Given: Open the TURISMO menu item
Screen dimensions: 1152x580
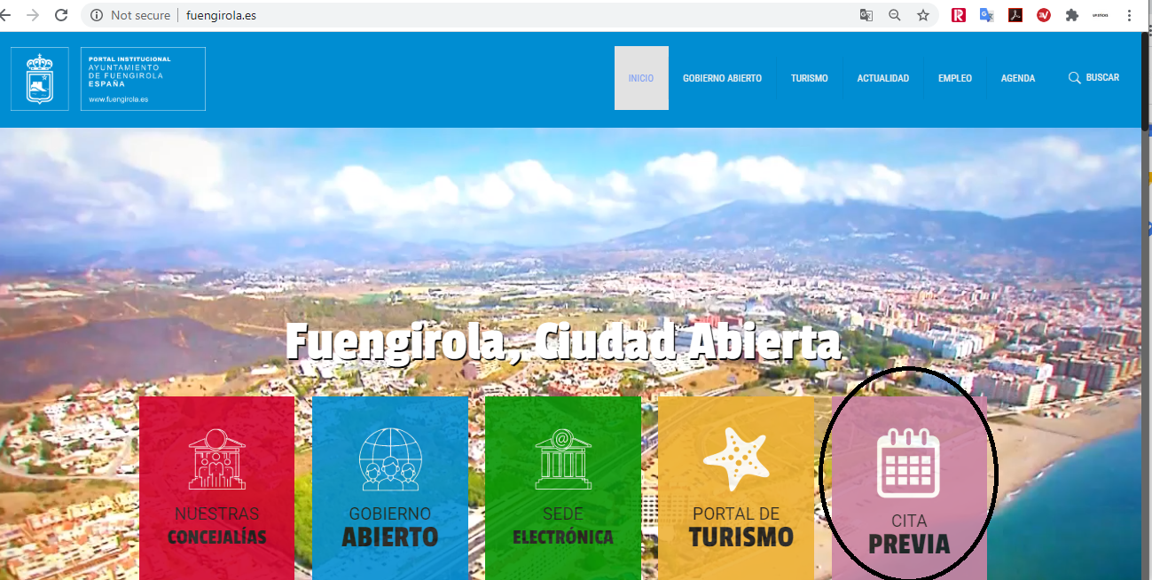Looking at the screenshot, I should click(809, 78).
